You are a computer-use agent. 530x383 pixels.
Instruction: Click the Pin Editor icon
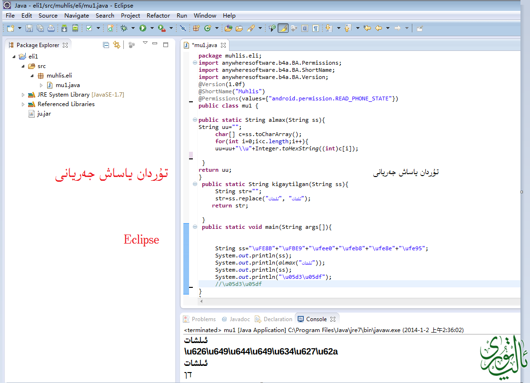click(x=420, y=29)
